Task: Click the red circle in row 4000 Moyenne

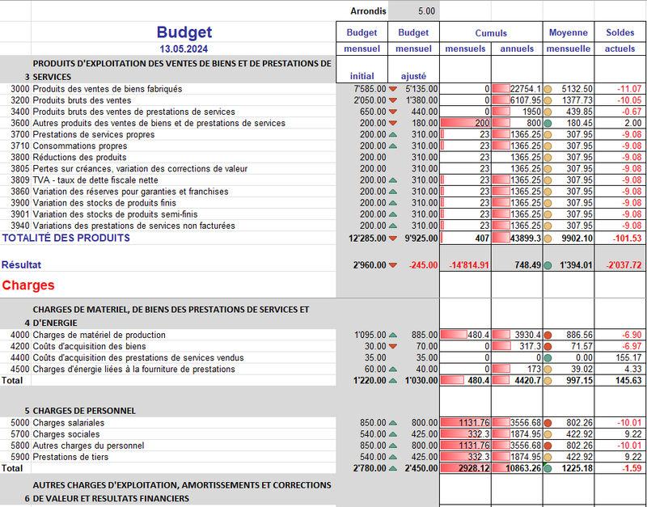Action: point(548,335)
